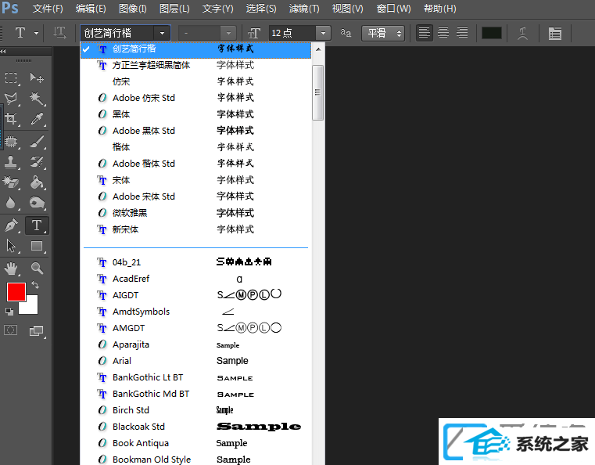Swap foreground and background colors
The image size is (595, 465).
point(35,284)
